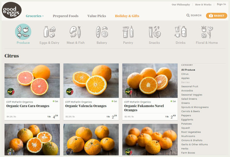This screenshot has height=157, width=230.
Task: Click the Good Eggs logo
Action: [x=11, y=10]
